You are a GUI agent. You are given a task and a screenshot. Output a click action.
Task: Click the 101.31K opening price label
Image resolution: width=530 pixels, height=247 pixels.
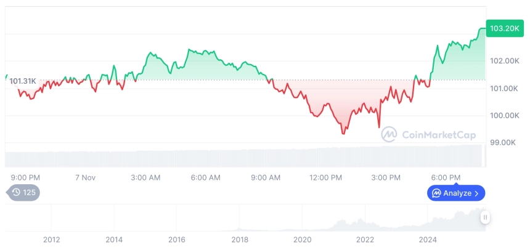pos(23,81)
